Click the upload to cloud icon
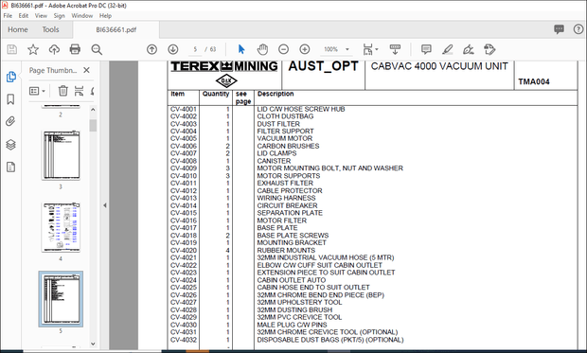The height and width of the screenshot is (353, 587). click(54, 49)
